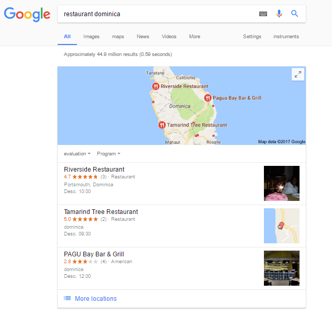Click Pagua Bay Bar & Grill map pin
The image size is (332, 315).
pyautogui.click(x=208, y=98)
